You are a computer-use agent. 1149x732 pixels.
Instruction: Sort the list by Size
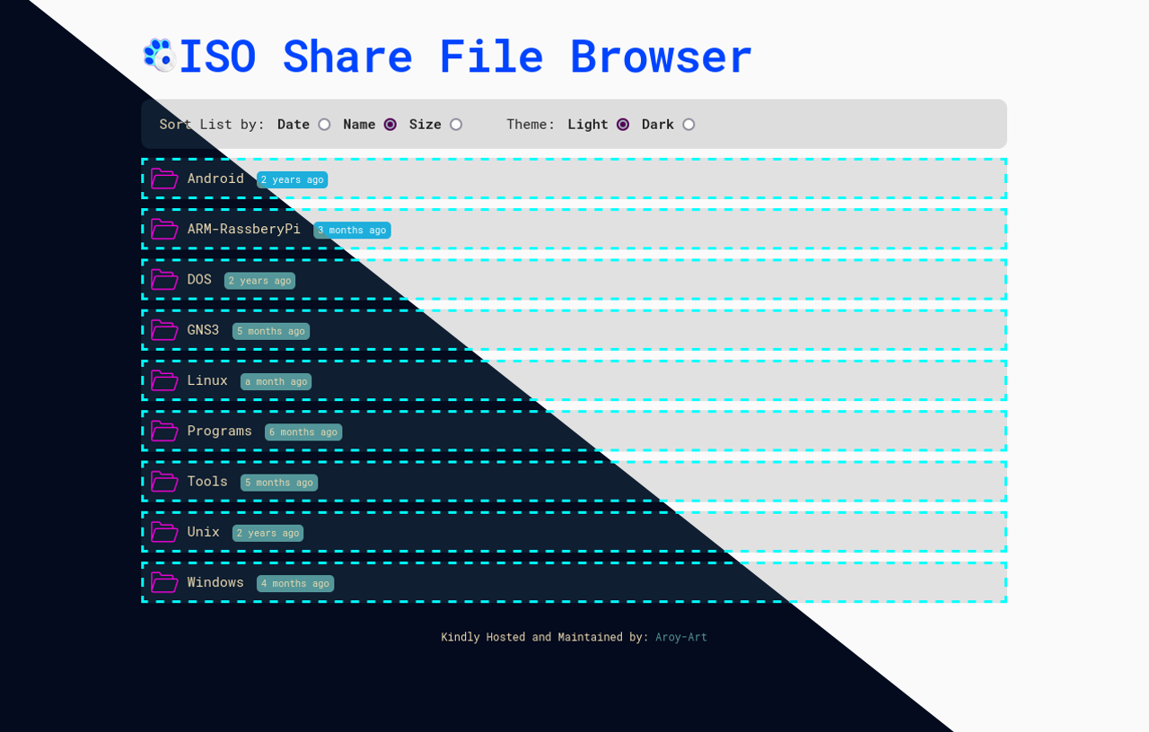(456, 125)
